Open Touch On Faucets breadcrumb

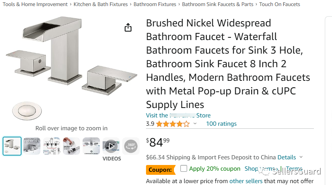tap(280, 5)
